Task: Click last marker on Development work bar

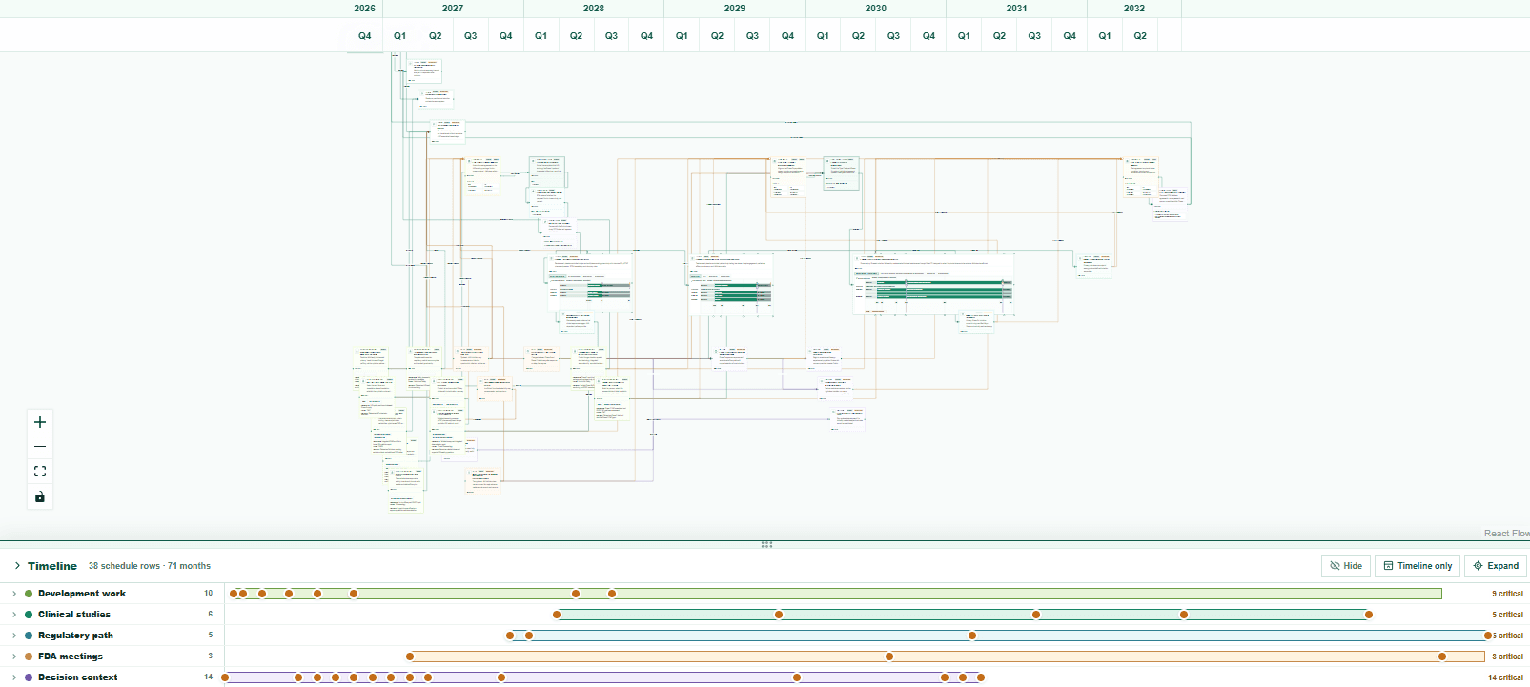Action: (612, 594)
